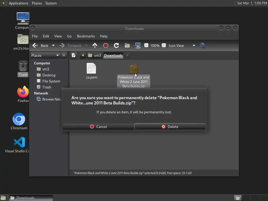
Task: Zoom out with minus icon
Action: [146, 45]
